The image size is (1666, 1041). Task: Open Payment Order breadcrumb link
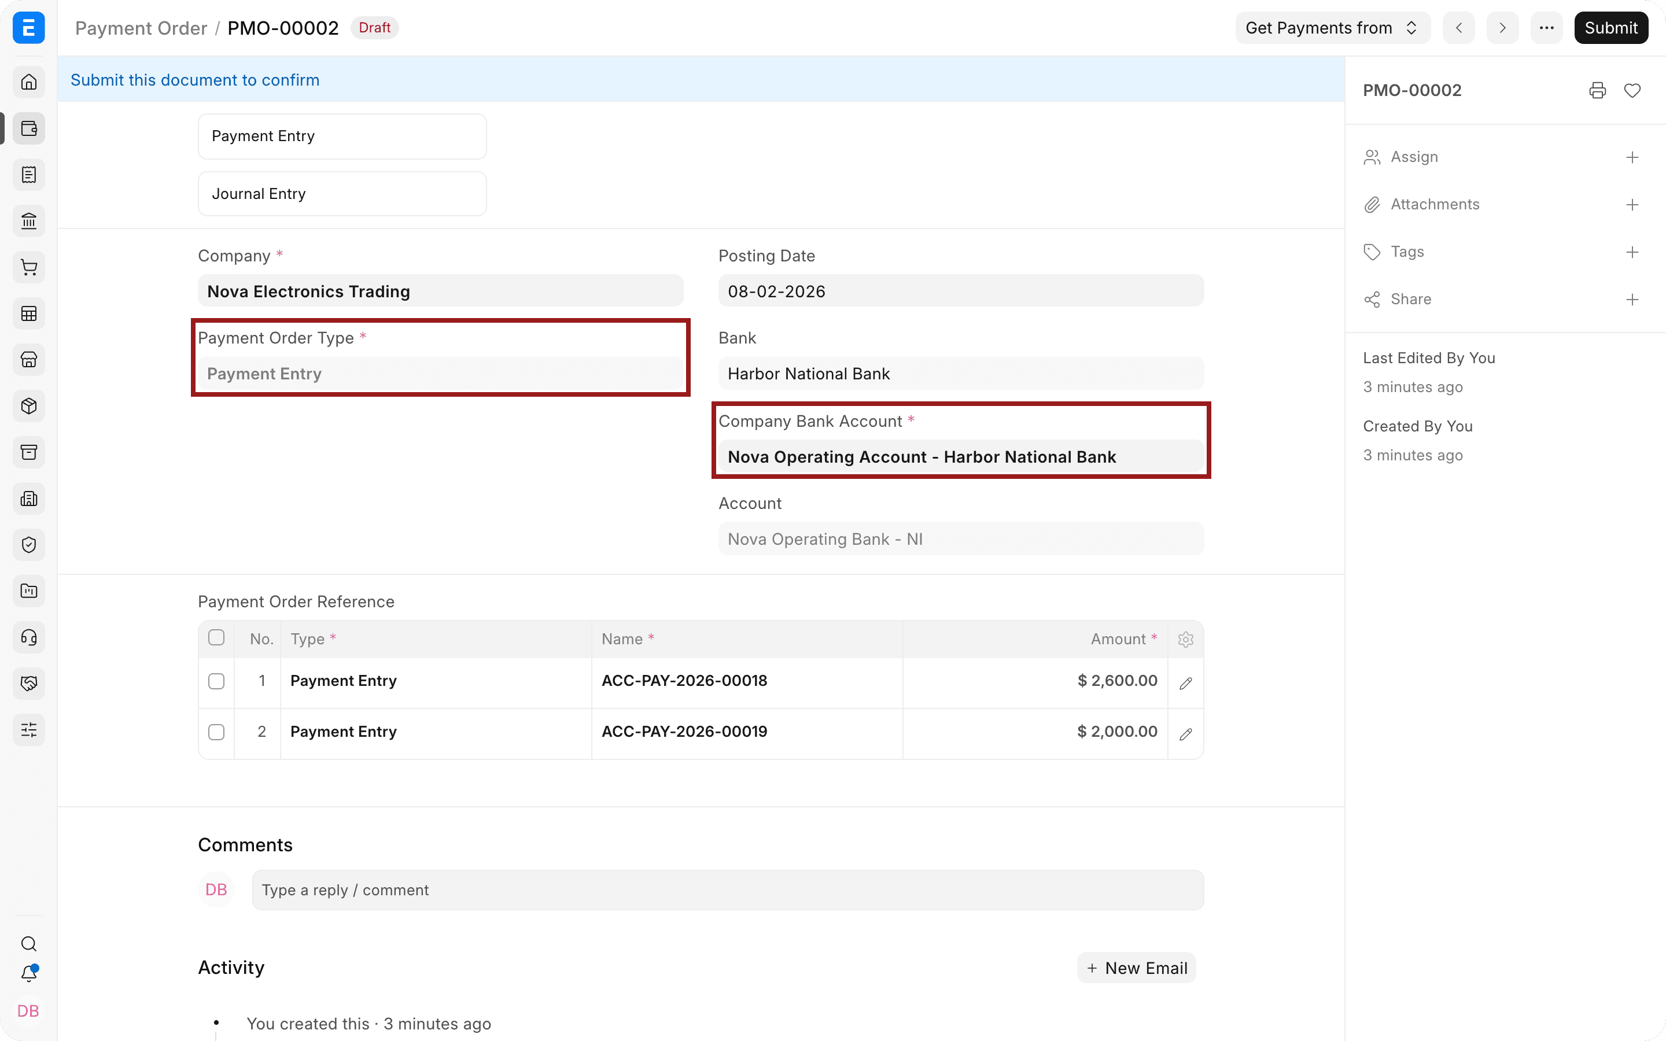(x=141, y=28)
